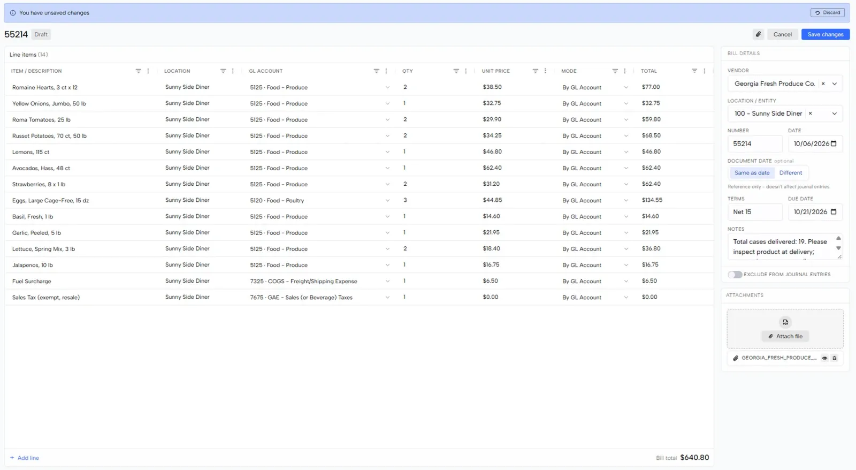The width and height of the screenshot is (856, 470).
Task: Open GL Account dropdown for Fuel Surcharge row
Action: point(387,281)
